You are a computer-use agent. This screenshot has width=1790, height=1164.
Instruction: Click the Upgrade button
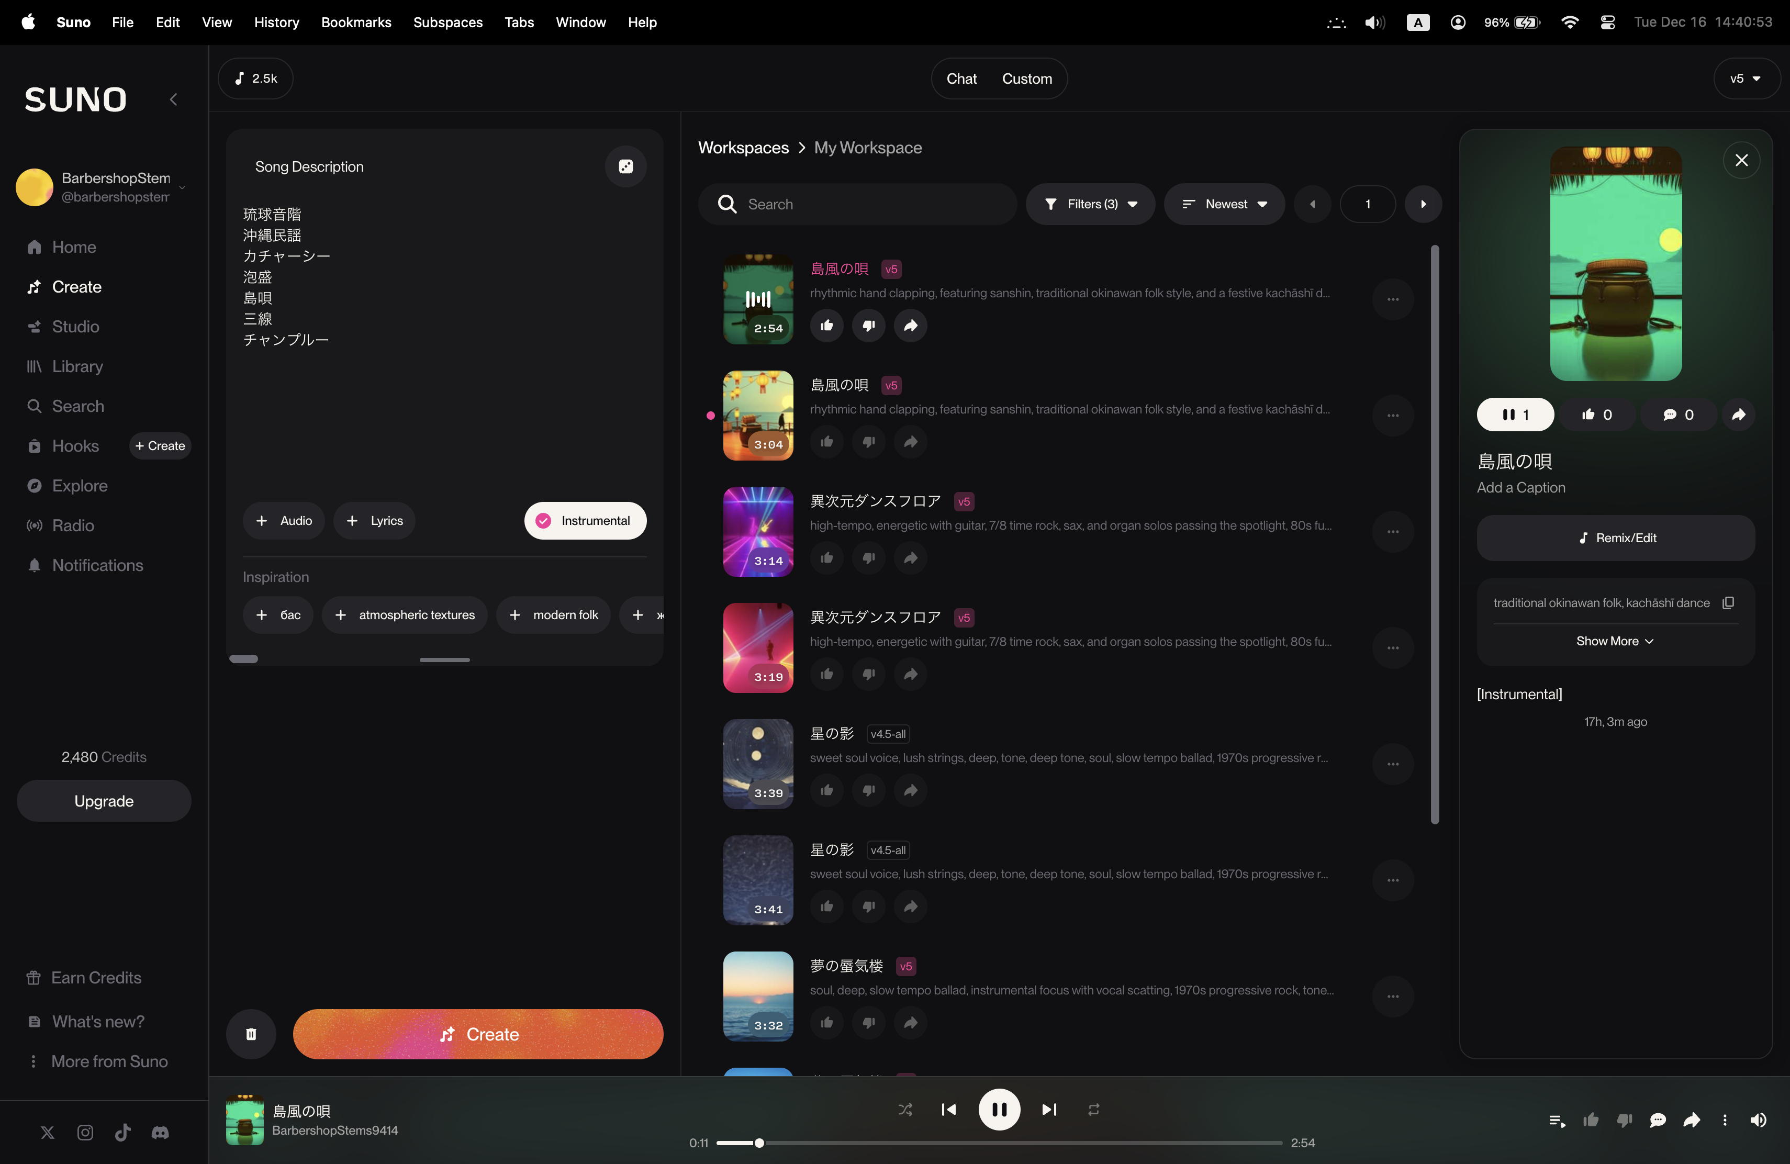coord(104,801)
